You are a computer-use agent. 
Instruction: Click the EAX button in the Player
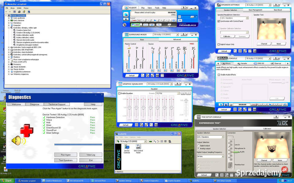click(x=135, y=25)
